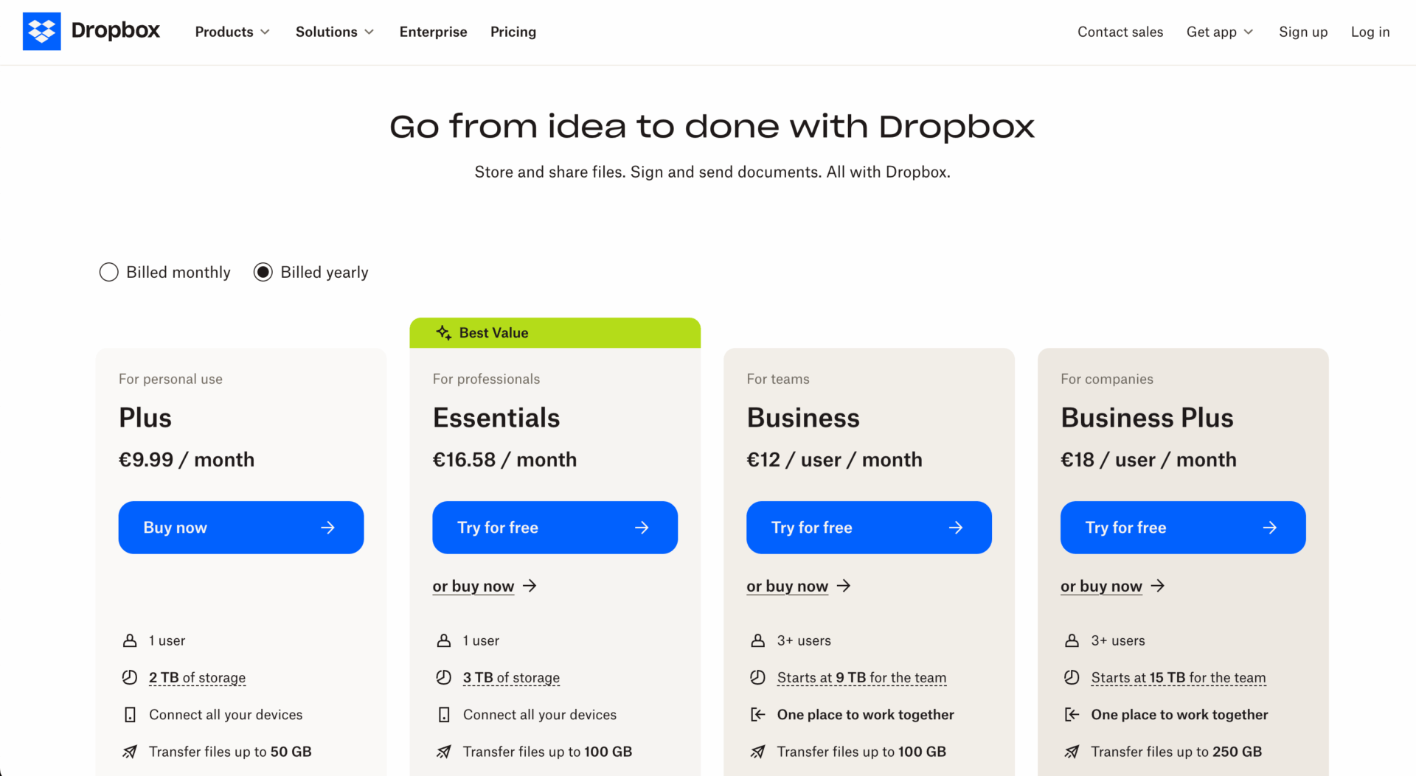Click the user icon in the Essentials plan

(444, 640)
